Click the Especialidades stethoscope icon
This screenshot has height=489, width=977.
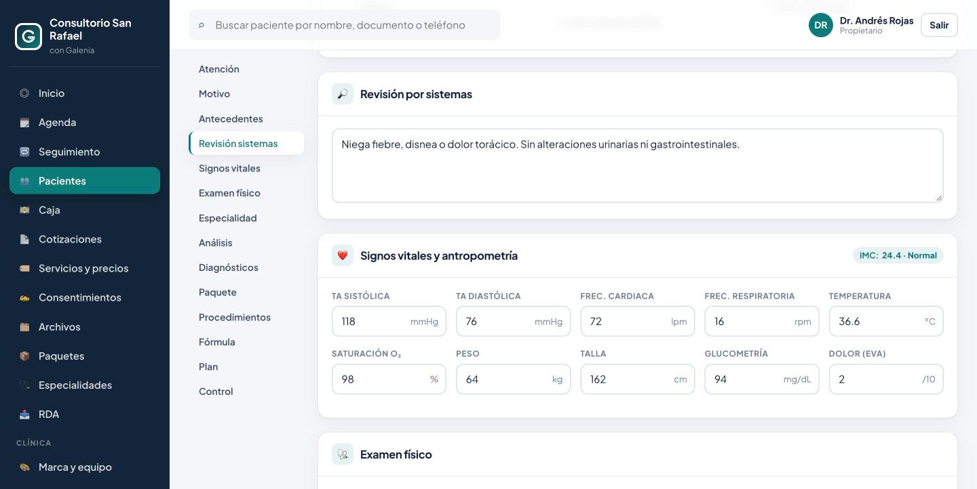coord(24,385)
